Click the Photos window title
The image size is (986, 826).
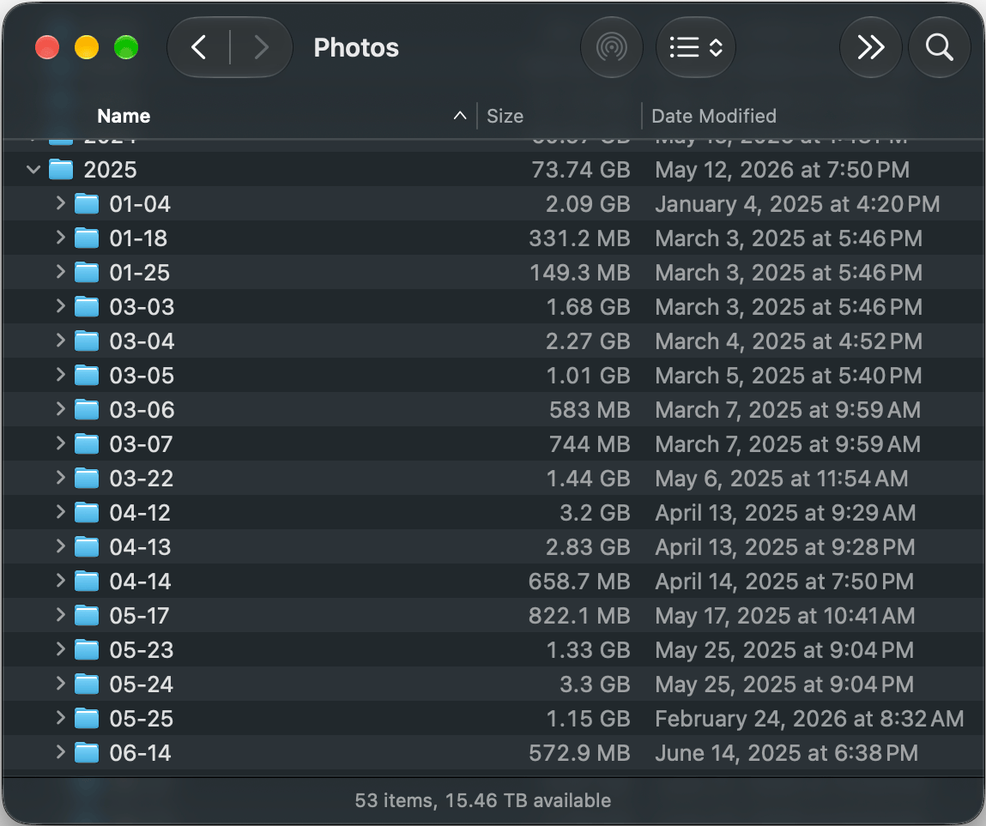point(356,48)
